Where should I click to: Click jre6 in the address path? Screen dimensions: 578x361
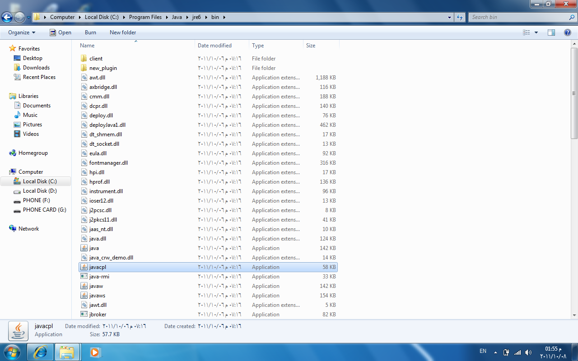(x=196, y=17)
